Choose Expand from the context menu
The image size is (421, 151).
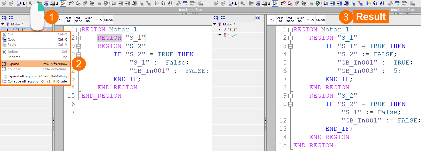35,64
